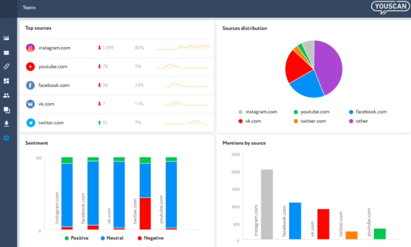
Task: Click the download icon in sidebar
Action: click(x=6, y=124)
